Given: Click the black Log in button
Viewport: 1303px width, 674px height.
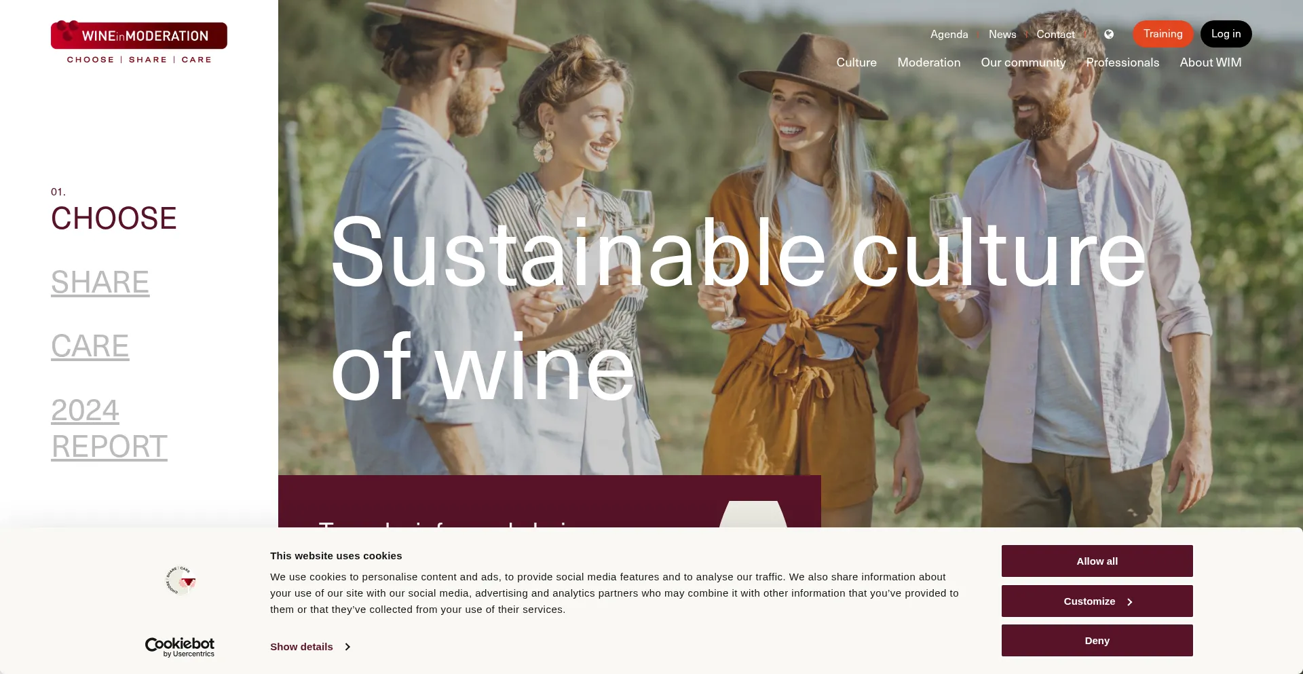Looking at the screenshot, I should 1226,34.
